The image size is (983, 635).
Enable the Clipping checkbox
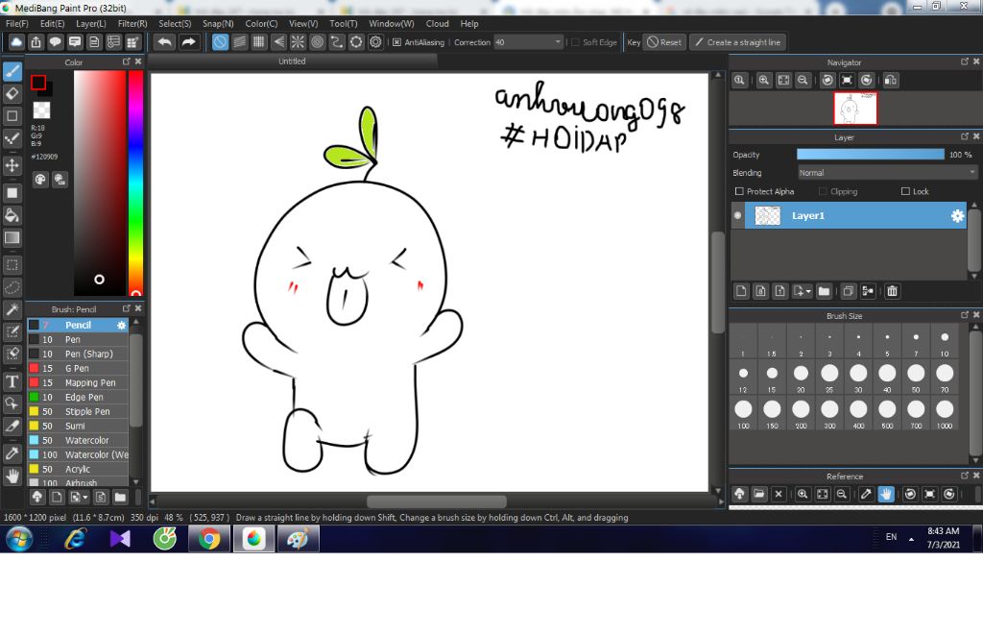tap(823, 191)
